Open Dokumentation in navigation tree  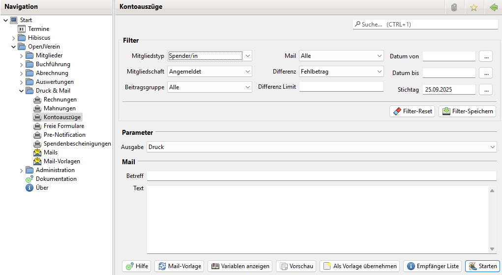point(56,179)
